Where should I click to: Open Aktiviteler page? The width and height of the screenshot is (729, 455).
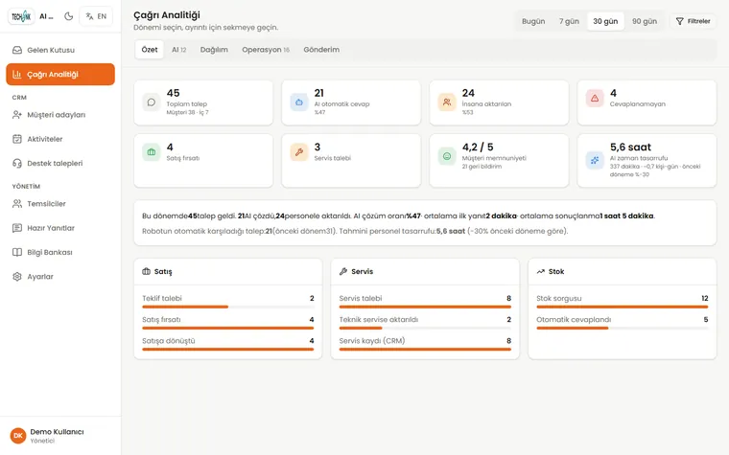pos(60,139)
